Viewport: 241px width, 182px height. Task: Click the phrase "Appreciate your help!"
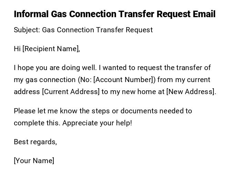click(x=97, y=123)
